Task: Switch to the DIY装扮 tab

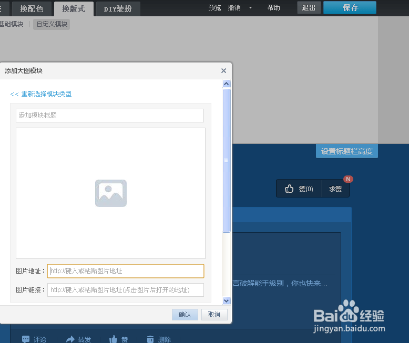Action: (x=118, y=9)
